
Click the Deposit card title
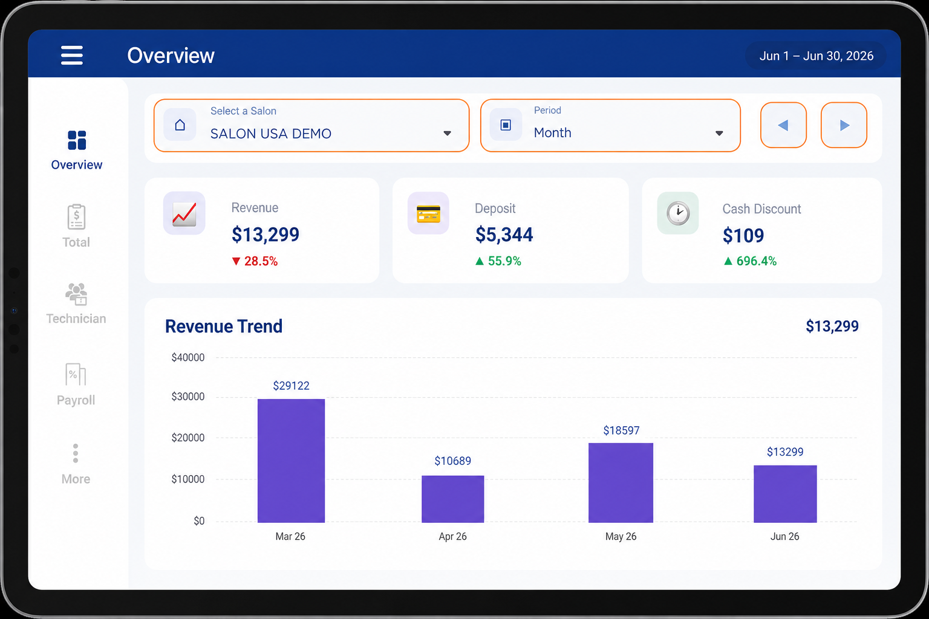point(495,209)
